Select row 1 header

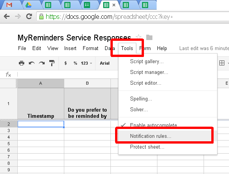[x=8, y=104]
